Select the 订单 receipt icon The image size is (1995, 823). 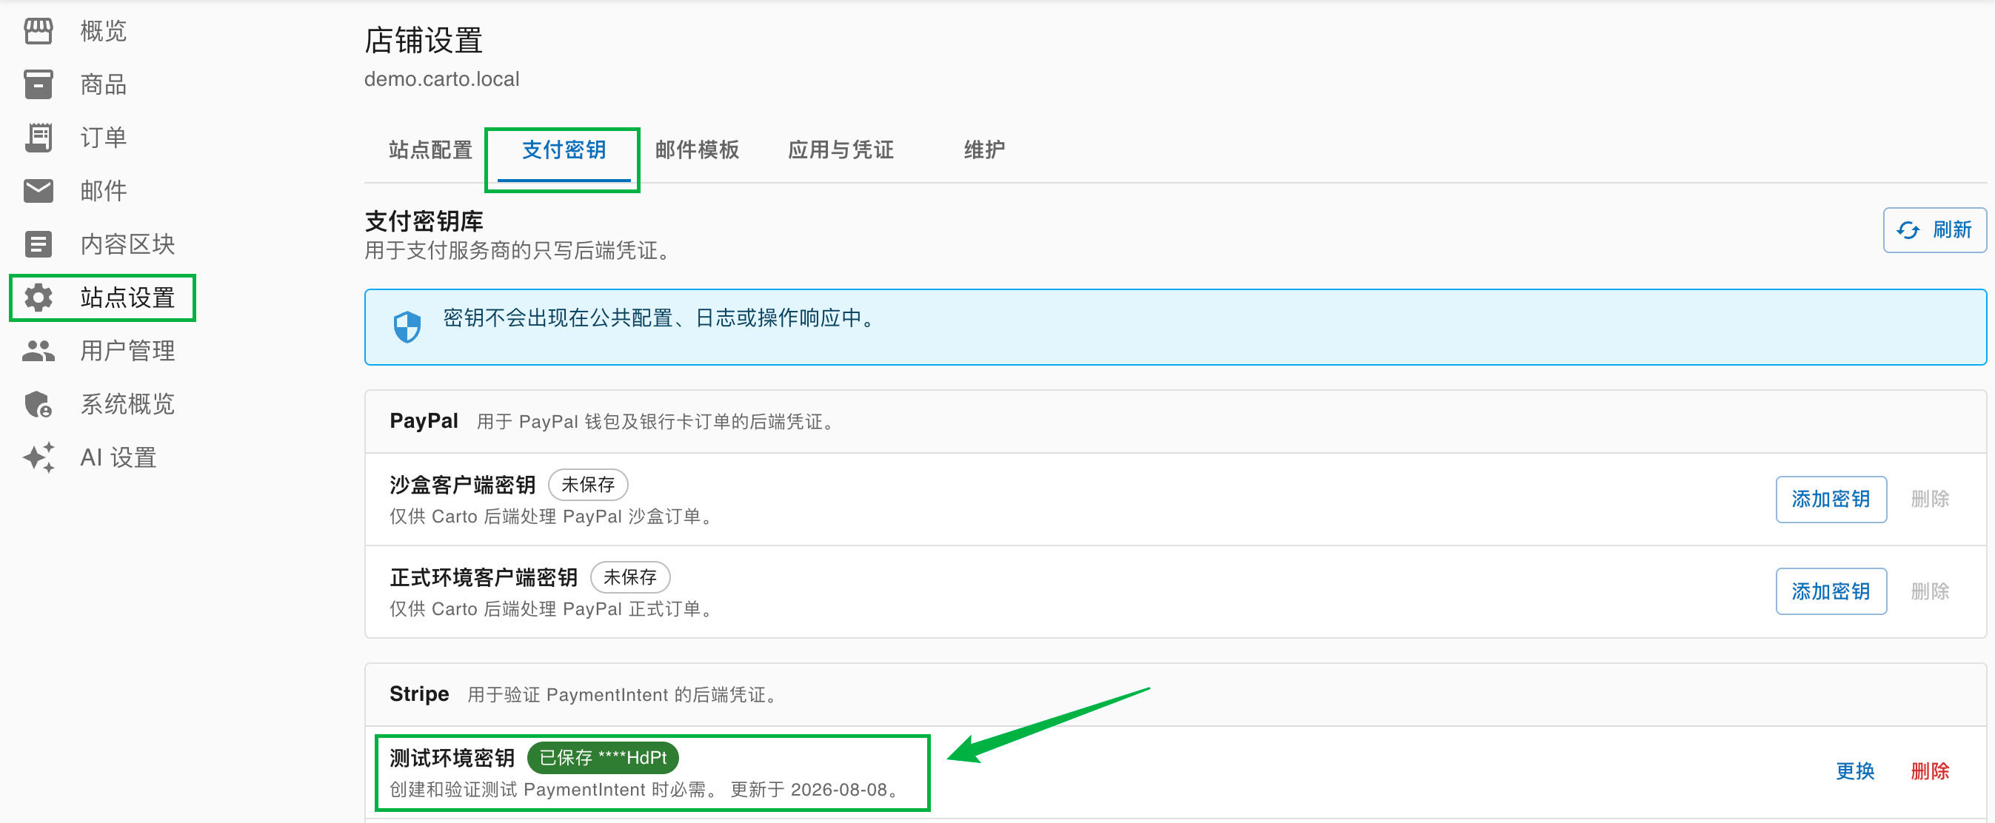pos(38,138)
